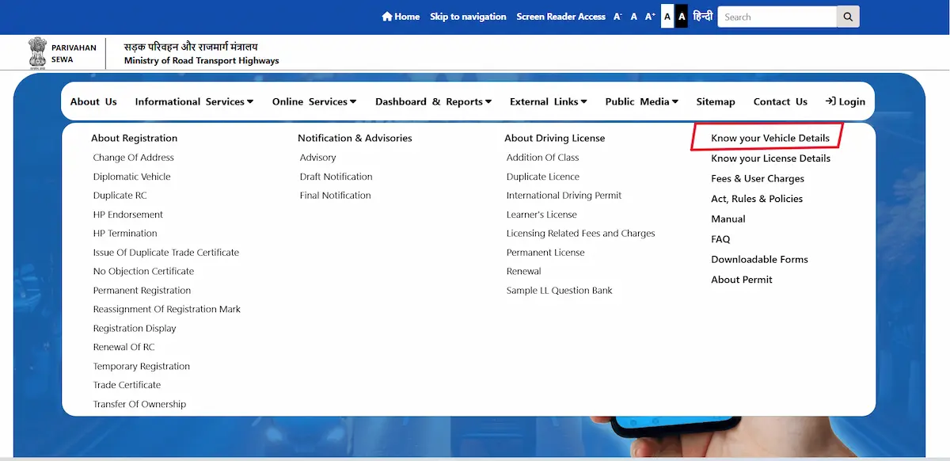
Task: Click the Parivahan Sewa emblem logo
Action: tap(37, 54)
